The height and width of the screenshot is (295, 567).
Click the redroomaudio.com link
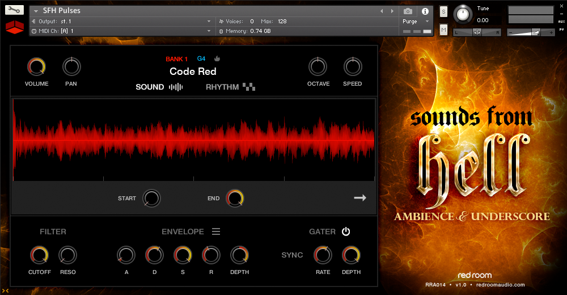pyautogui.click(x=500, y=285)
